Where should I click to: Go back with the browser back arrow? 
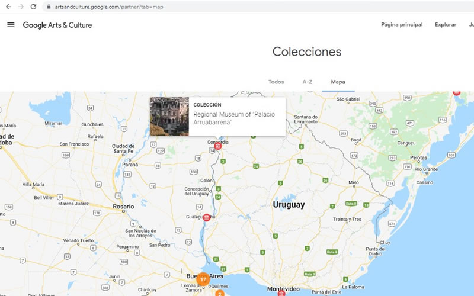coord(8,7)
